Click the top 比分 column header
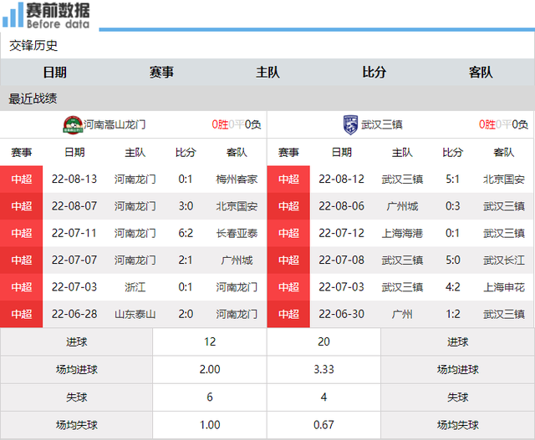535x440 pixels. [x=374, y=73]
